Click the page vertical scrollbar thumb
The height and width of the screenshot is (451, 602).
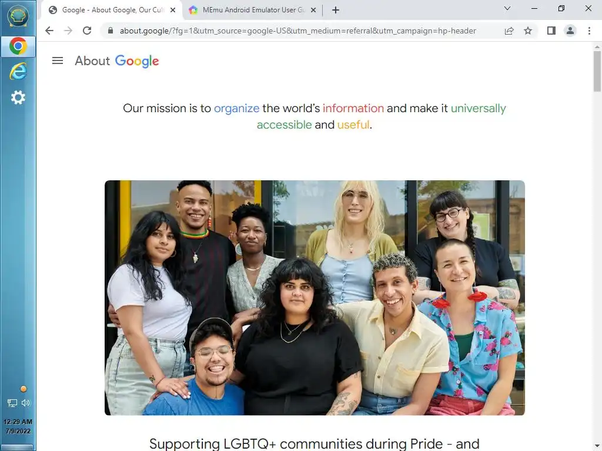(x=597, y=71)
